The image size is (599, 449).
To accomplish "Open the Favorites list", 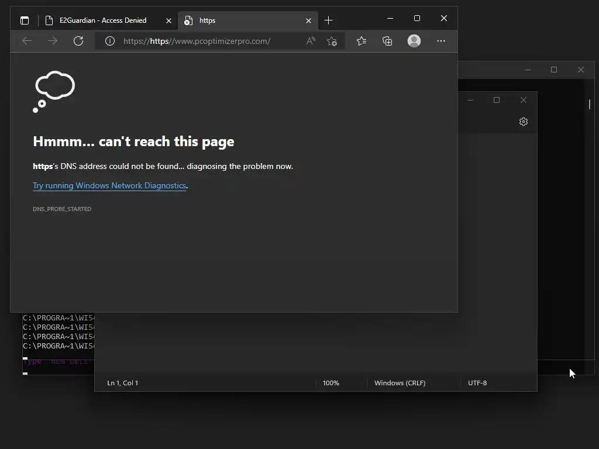I will [362, 41].
